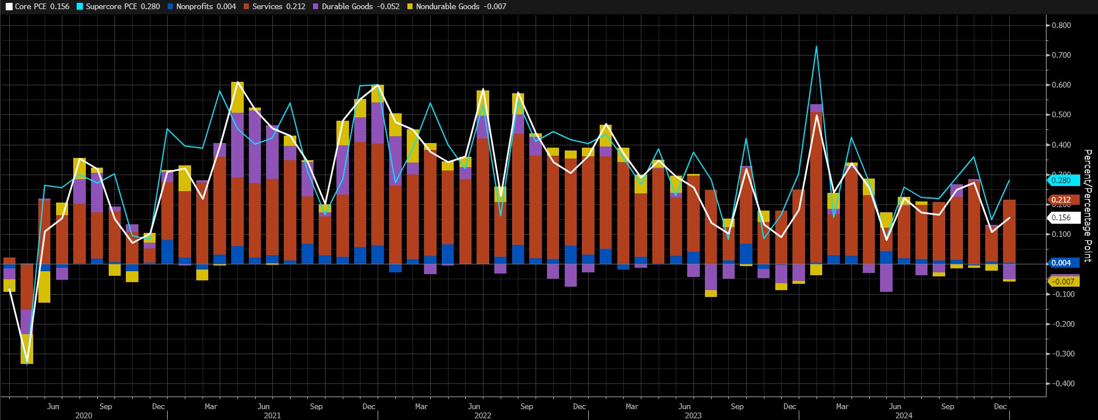Click the 2020 year label on time axis

[84, 415]
